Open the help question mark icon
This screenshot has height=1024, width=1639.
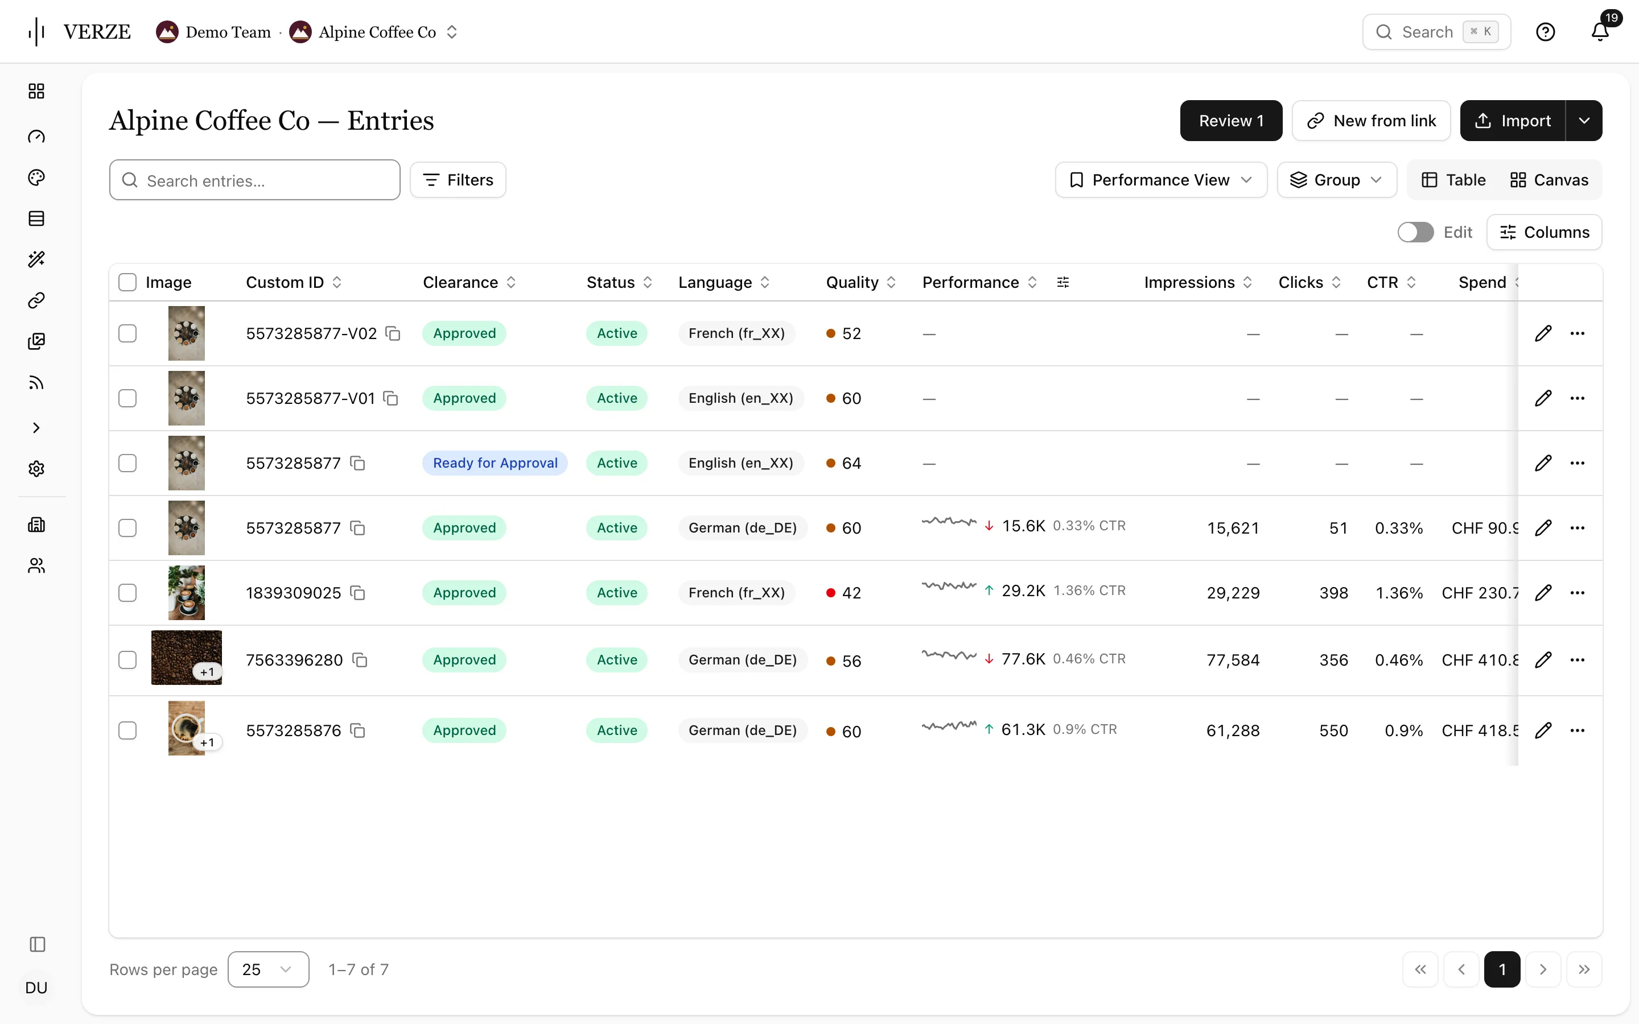(x=1546, y=32)
